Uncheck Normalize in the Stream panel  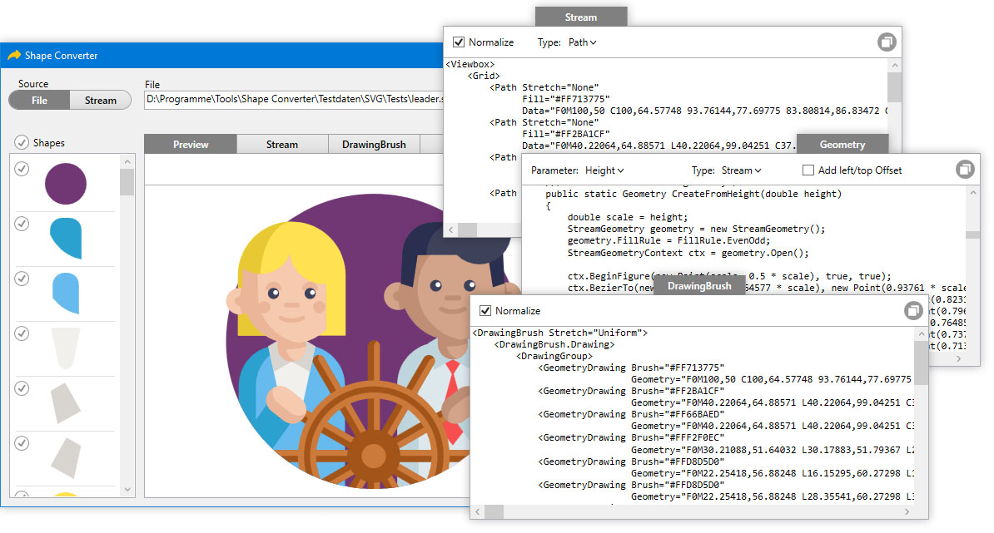pyautogui.click(x=459, y=42)
